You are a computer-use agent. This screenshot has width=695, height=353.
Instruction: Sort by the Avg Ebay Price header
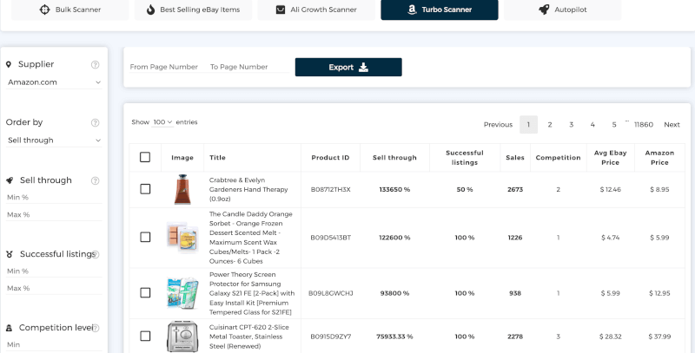(611, 158)
